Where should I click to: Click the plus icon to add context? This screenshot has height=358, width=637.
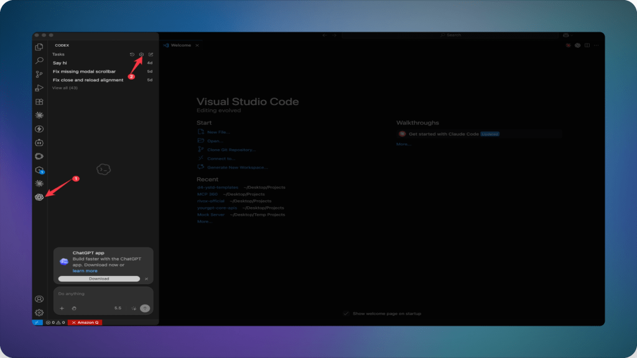[x=62, y=308]
